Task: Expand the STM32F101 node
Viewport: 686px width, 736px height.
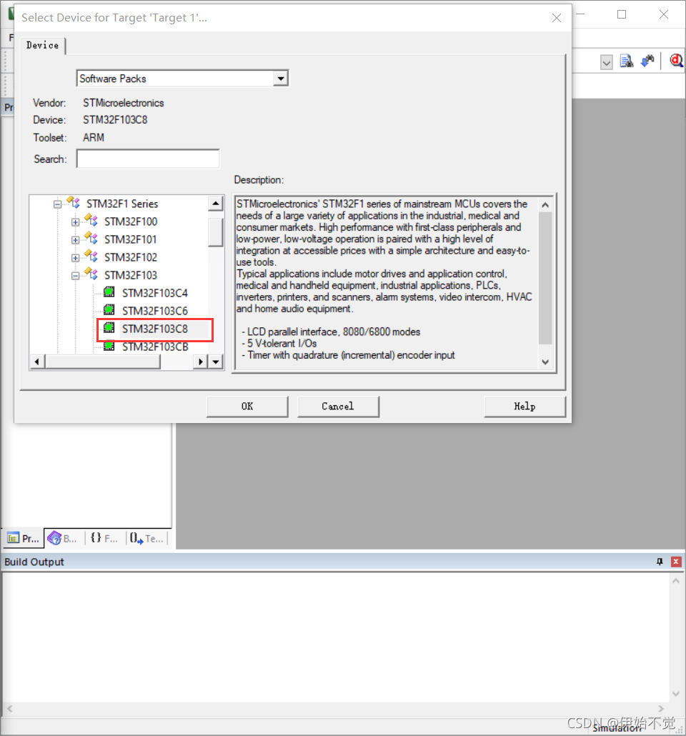Action: [x=75, y=240]
